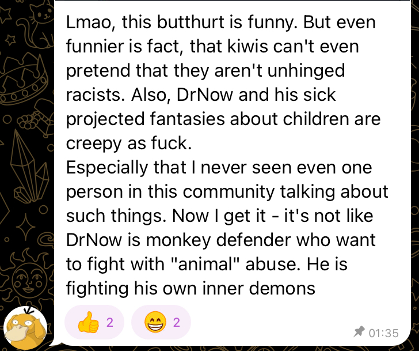Click the 01:35 message timestamp
Image resolution: width=419 pixels, height=351 pixels.
(383, 333)
